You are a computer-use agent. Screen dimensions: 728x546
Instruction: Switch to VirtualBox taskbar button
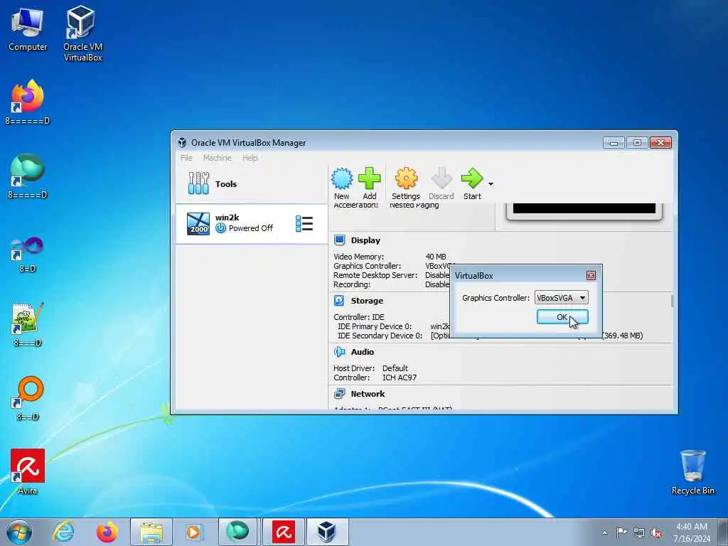(x=327, y=532)
